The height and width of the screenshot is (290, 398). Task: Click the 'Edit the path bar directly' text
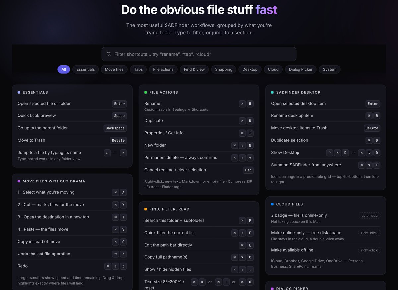tap(168, 245)
